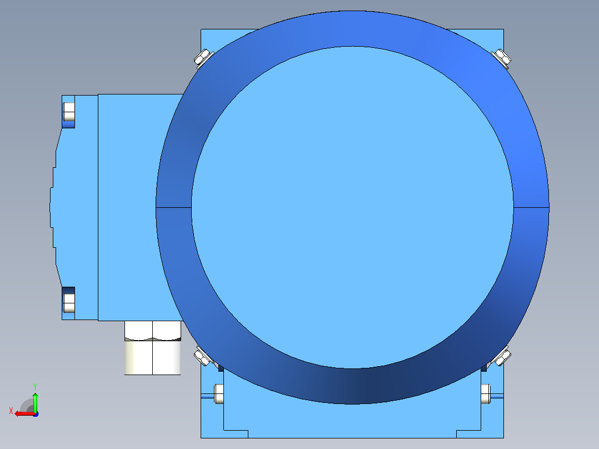Pick the hex nut at the ring's lower-left corner
The height and width of the screenshot is (449, 599).
203,357
